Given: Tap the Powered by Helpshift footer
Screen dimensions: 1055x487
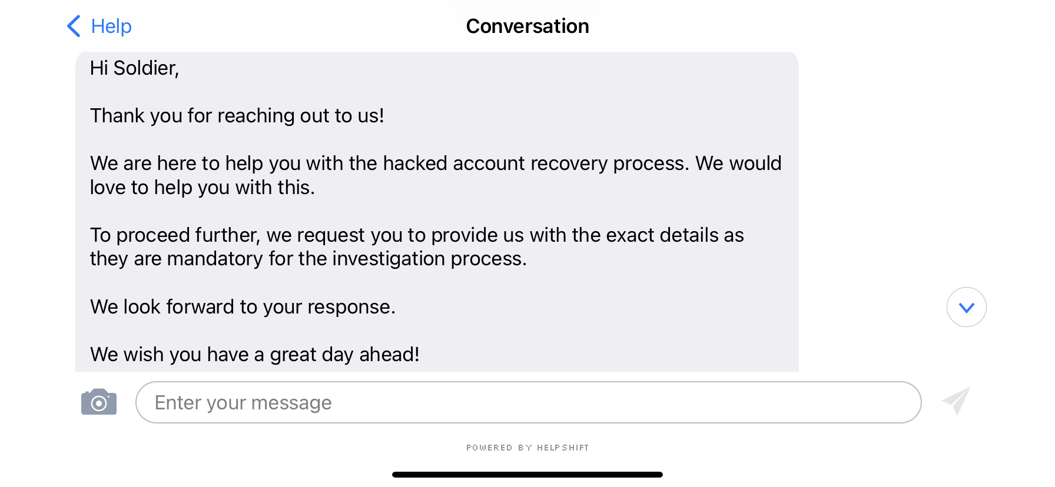Looking at the screenshot, I should (x=527, y=448).
